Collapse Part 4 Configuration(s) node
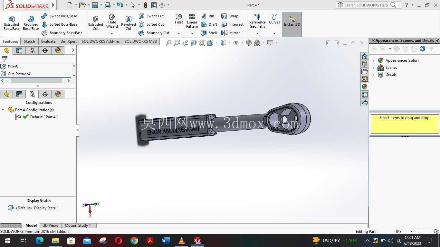440x247 pixels. (3, 110)
